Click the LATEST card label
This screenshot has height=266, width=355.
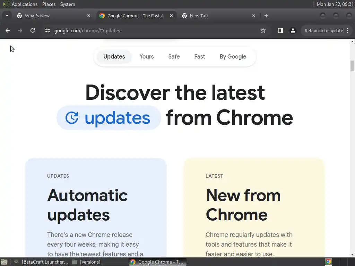click(x=214, y=176)
